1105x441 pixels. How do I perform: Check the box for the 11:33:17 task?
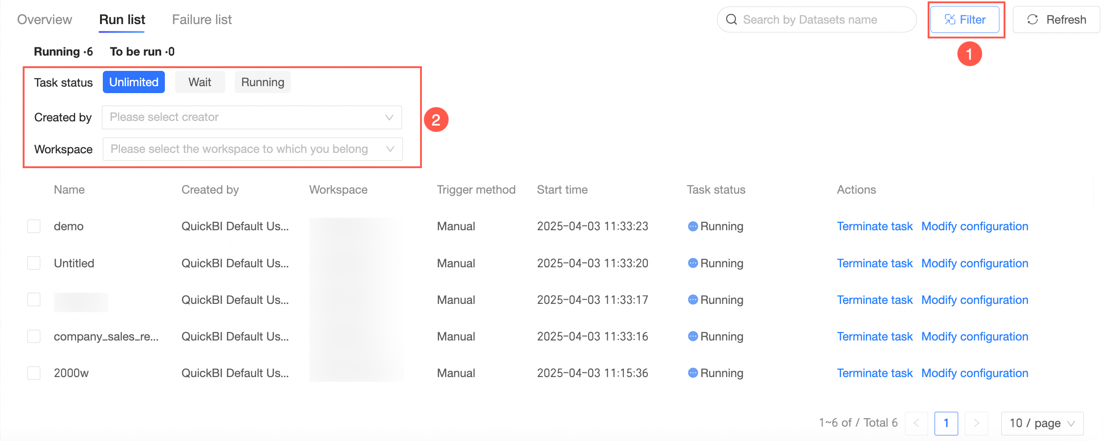pyautogui.click(x=34, y=300)
